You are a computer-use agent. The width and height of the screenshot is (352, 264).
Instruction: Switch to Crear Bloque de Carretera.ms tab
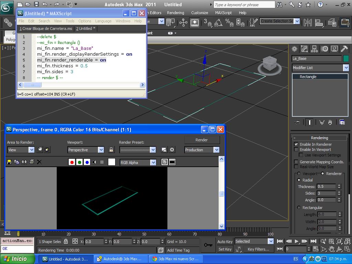46,29
